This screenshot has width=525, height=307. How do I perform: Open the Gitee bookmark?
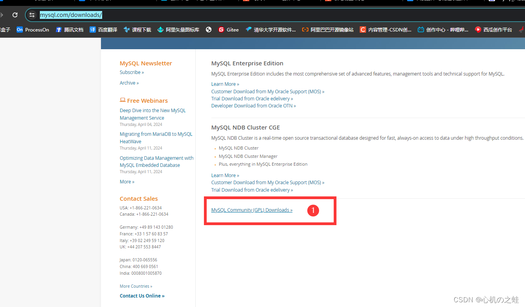(228, 30)
